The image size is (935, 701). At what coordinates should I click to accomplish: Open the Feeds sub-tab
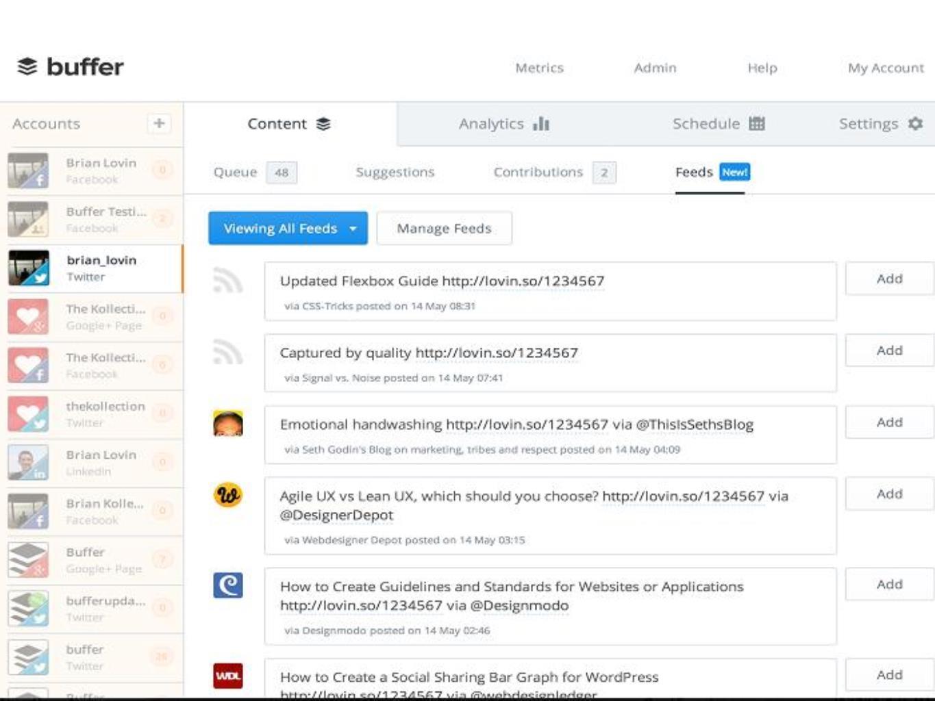click(712, 172)
